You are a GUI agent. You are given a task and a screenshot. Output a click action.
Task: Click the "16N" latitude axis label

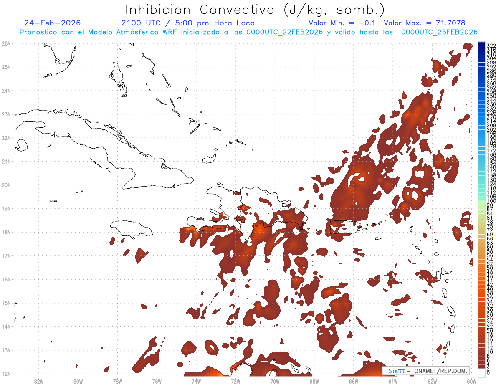(6, 279)
